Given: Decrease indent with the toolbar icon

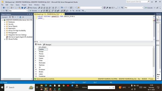Looking at the screenshot, I should pyautogui.click(x=77, y=11).
